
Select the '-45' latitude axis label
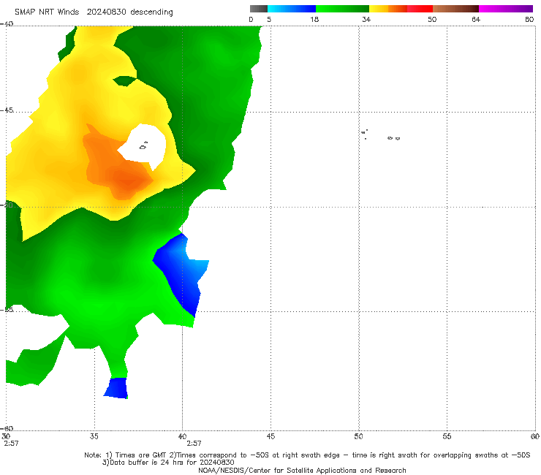click(7, 110)
